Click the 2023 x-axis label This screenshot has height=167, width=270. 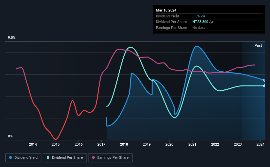coord(238,144)
